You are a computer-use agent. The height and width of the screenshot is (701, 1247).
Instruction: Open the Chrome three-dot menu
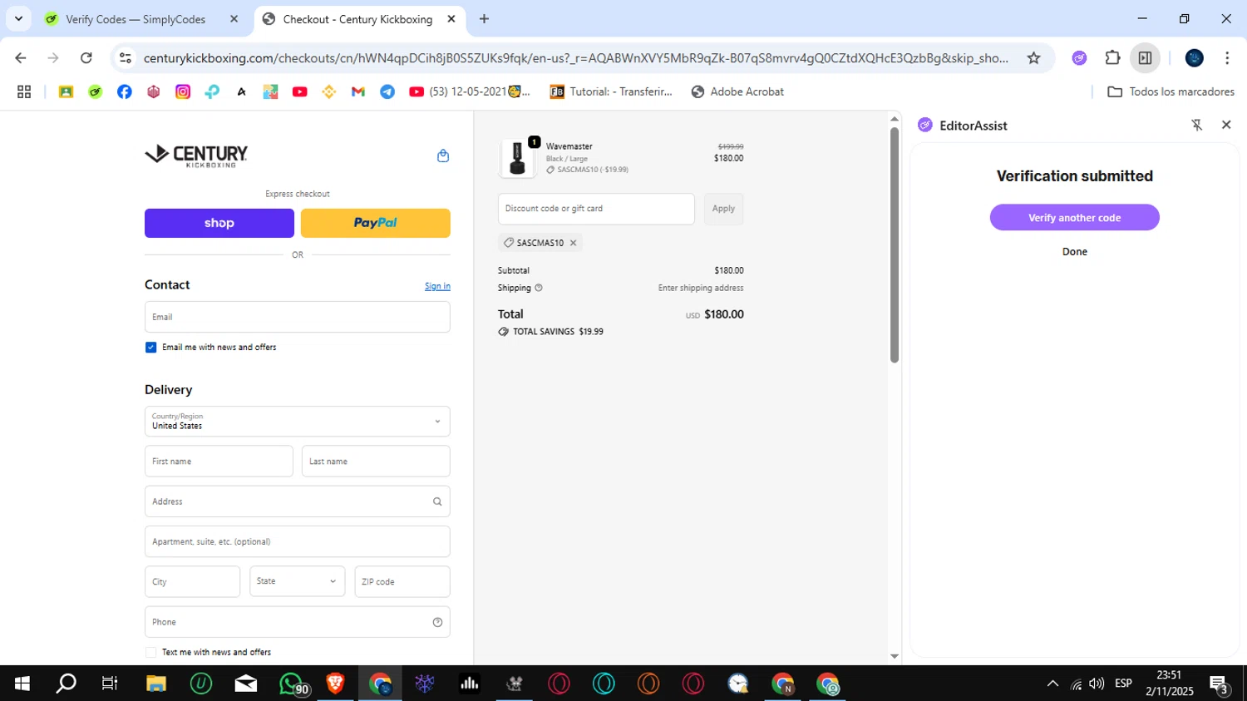[x=1227, y=58]
